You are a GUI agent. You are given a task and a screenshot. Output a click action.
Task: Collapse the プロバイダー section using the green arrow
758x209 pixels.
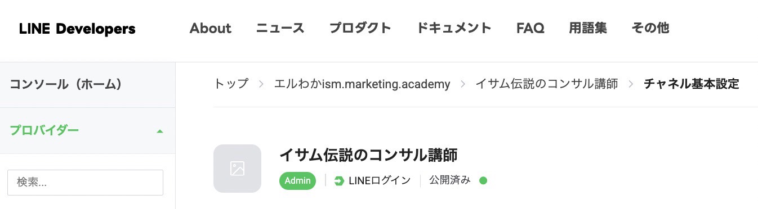(160, 131)
